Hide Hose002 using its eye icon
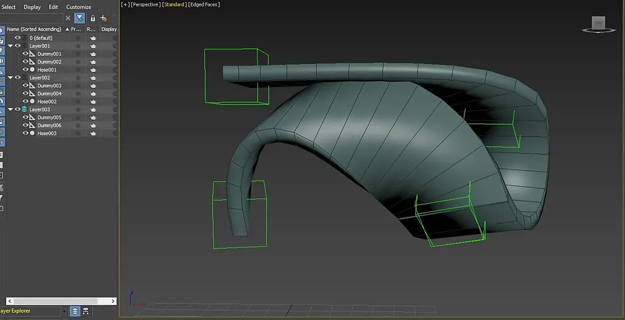 tap(25, 102)
